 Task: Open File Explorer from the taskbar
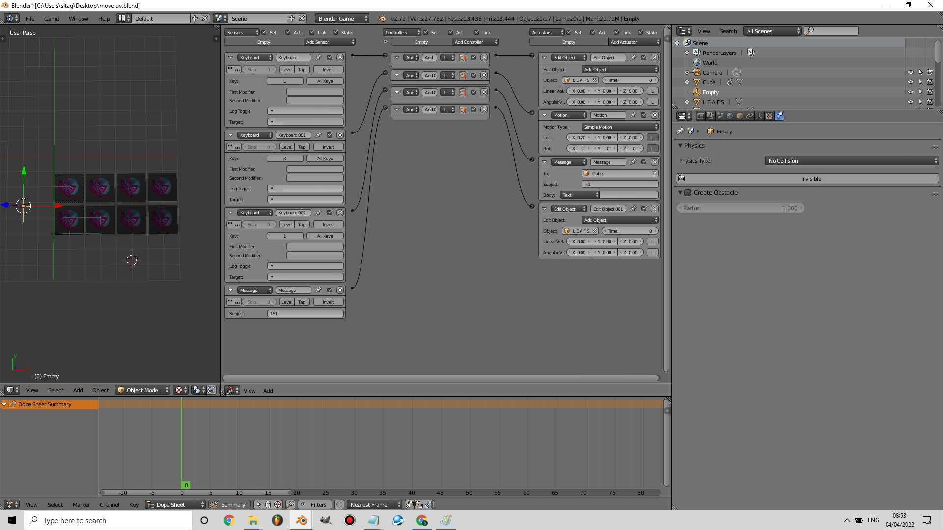point(253,520)
